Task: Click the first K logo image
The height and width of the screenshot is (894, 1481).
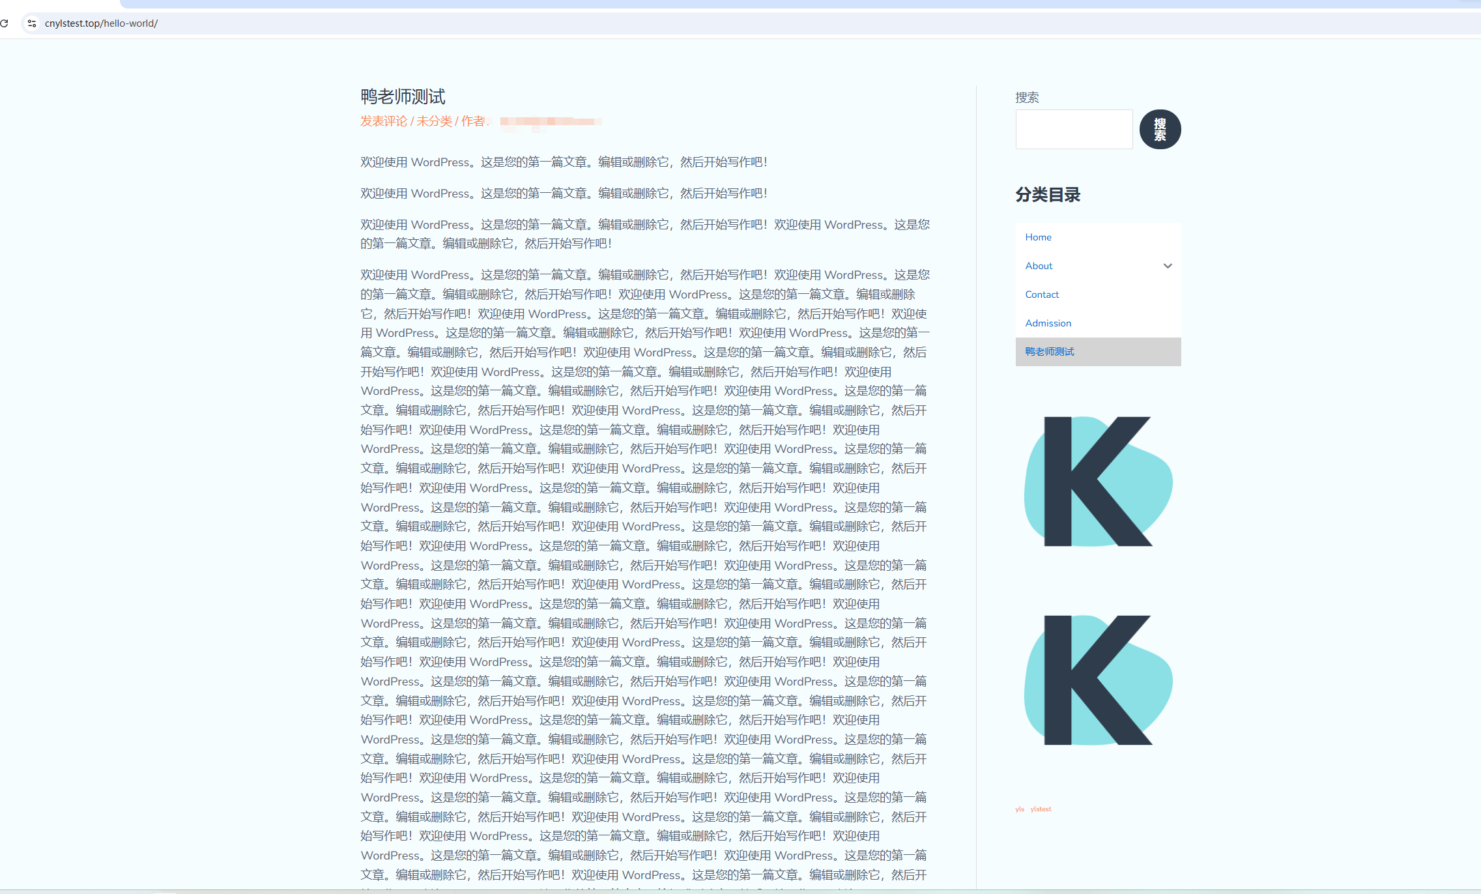Action: click(1098, 482)
